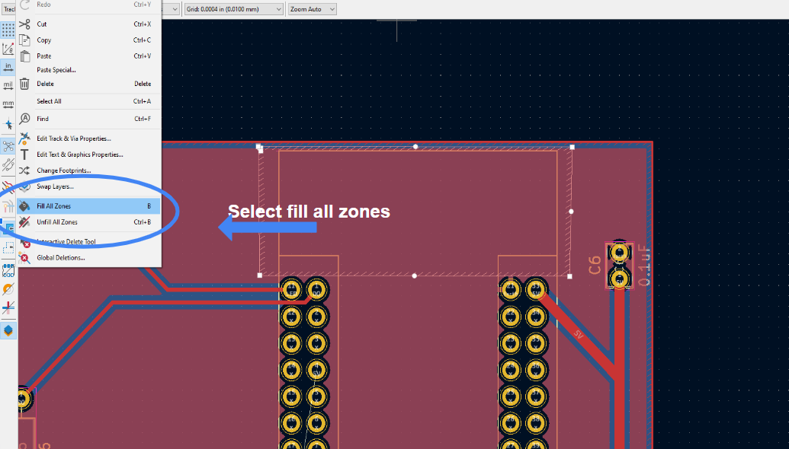Screen dimensions: 789x449
Task: Choose Select All entry
Action: pyautogui.click(x=89, y=101)
